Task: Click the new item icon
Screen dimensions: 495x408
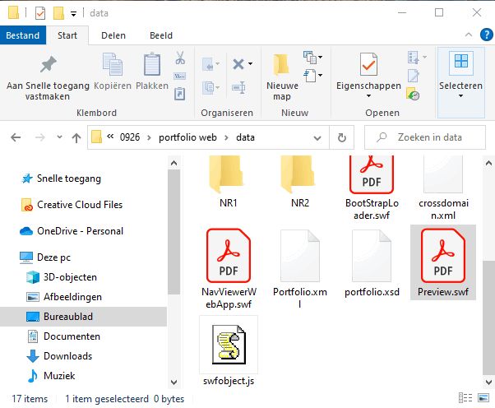Action: 310,58
